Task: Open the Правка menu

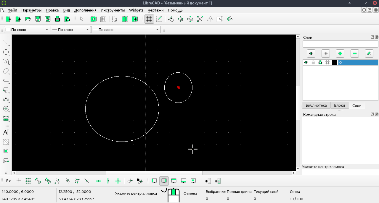Action: [52, 10]
